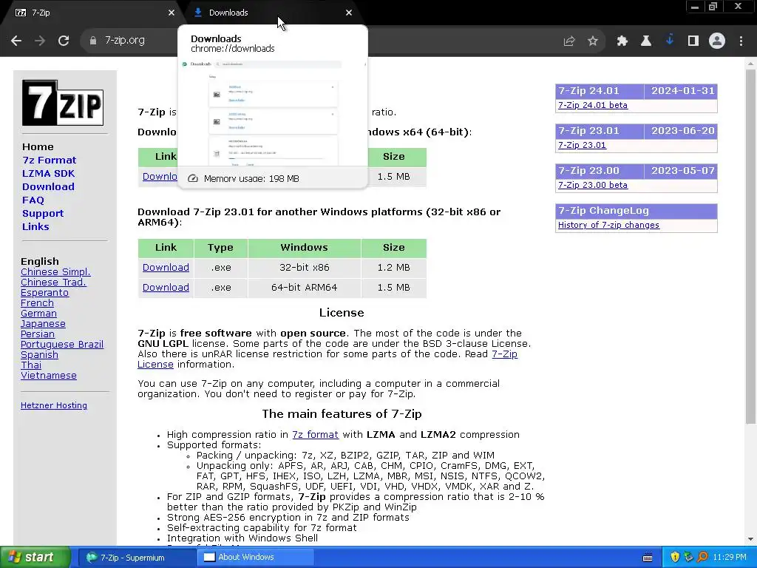The height and width of the screenshot is (568, 757).
Task: Switch language to Persian
Action: tap(38, 334)
